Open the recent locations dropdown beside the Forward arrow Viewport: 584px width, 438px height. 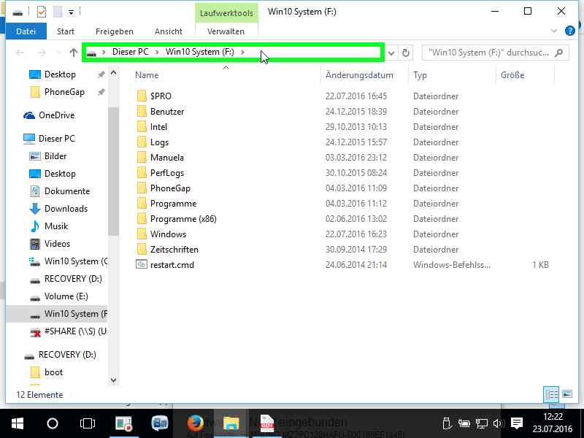[x=58, y=53]
